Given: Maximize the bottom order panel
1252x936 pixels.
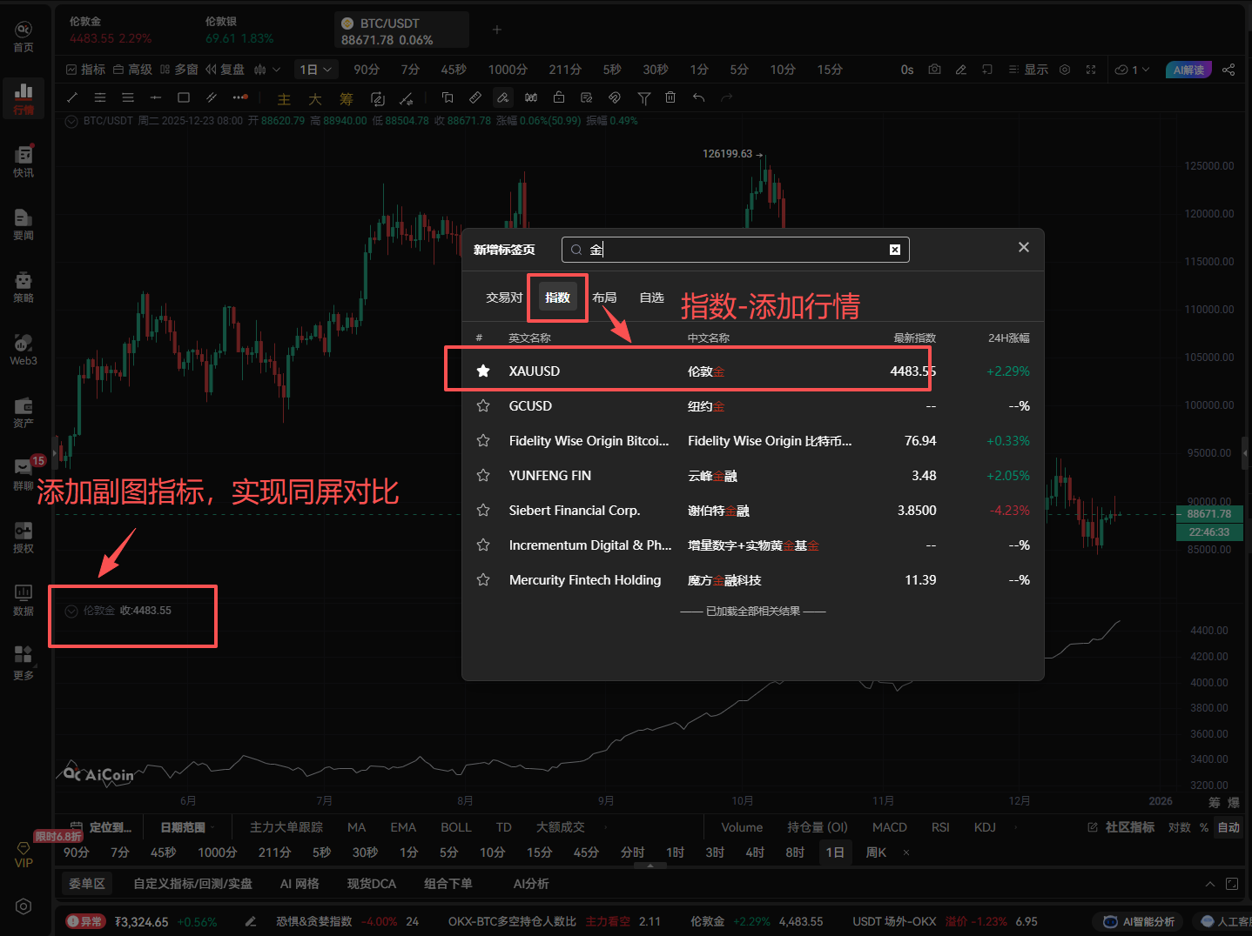Looking at the screenshot, I should click(1232, 884).
